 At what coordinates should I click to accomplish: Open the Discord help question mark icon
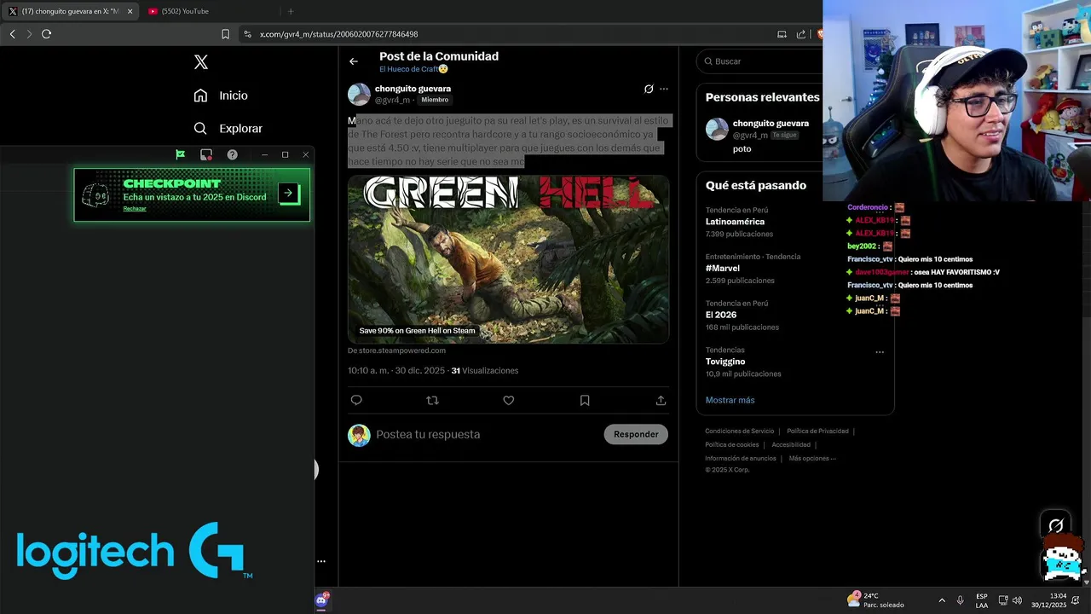click(232, 154)
